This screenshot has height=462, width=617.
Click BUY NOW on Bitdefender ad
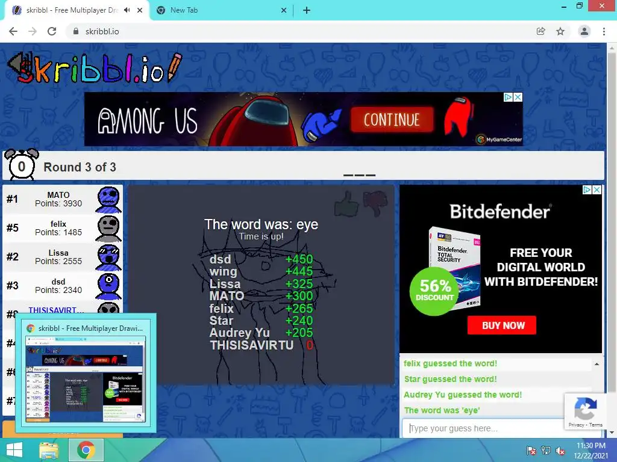tap(502, 325)
